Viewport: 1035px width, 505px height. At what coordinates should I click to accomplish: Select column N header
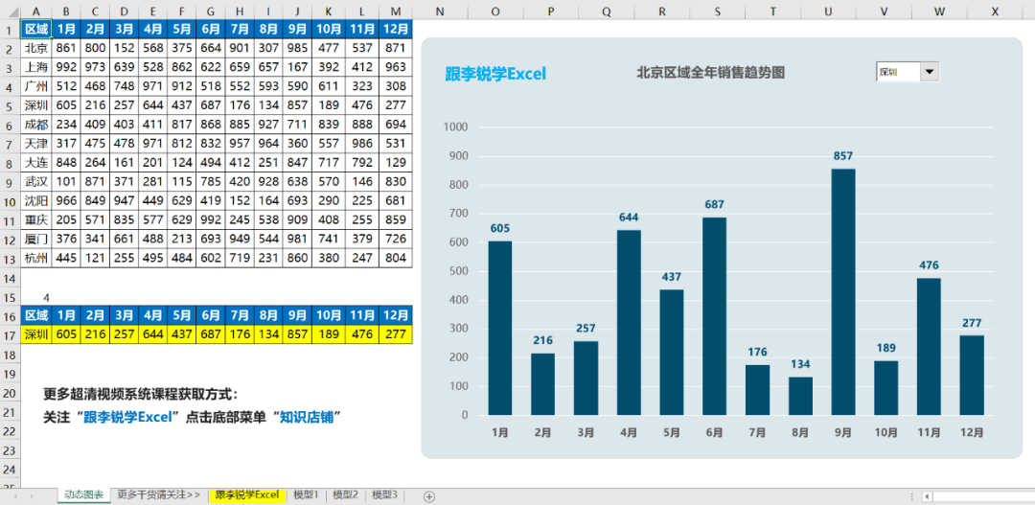click(x=440, y=10)
